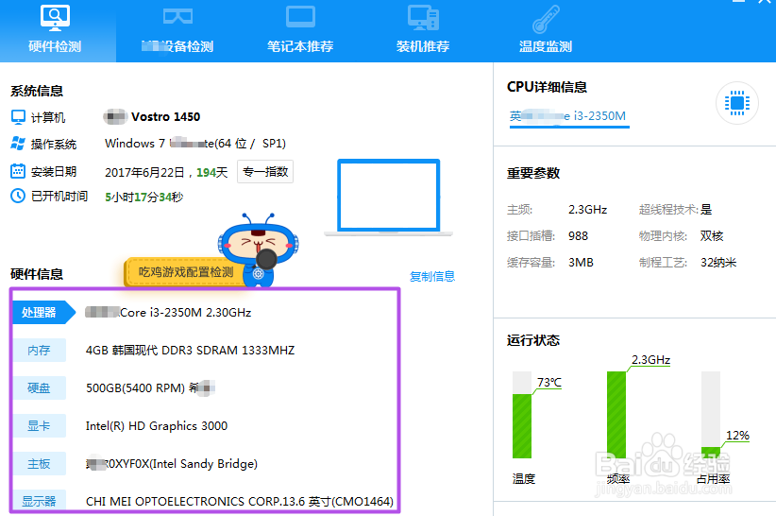Click the Vostro 1450 computer model text
Viewport: 776px width, 516px height.
[165, 117]
